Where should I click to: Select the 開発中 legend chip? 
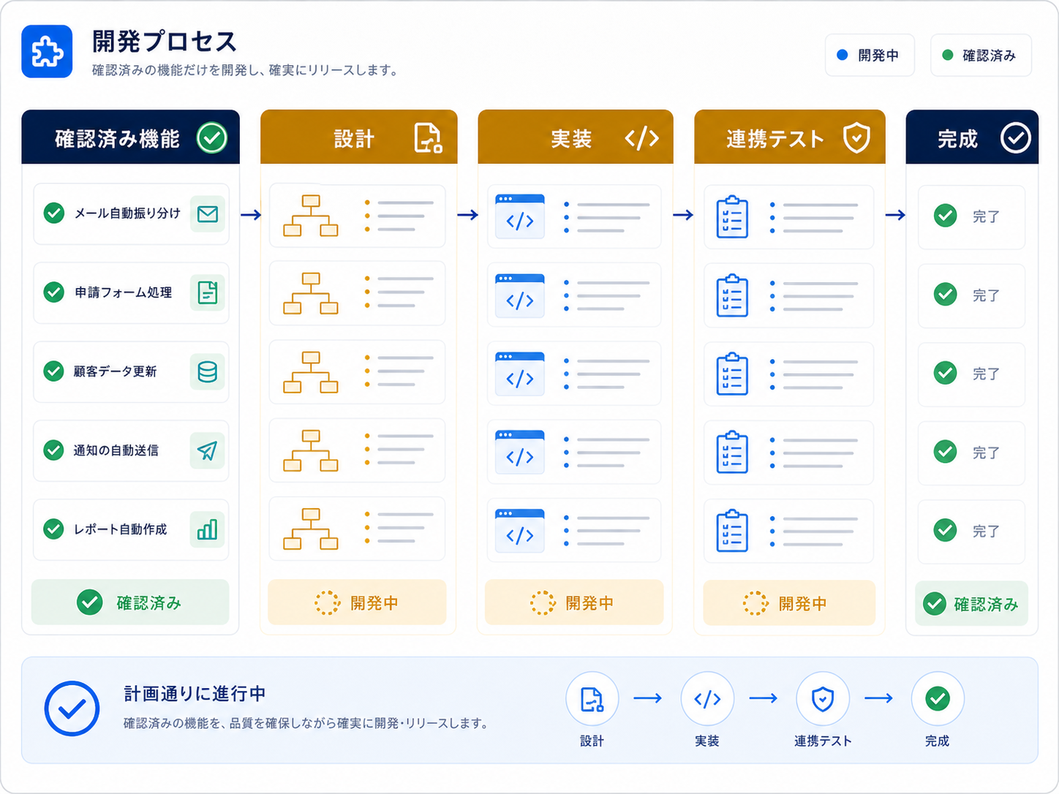(x=870, y=55)
